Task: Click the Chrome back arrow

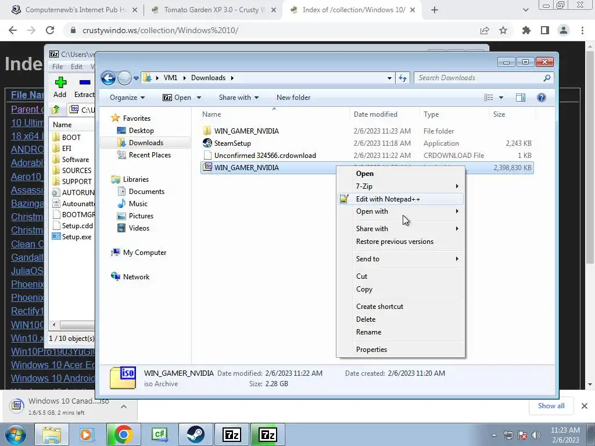Action: [13, 30]
